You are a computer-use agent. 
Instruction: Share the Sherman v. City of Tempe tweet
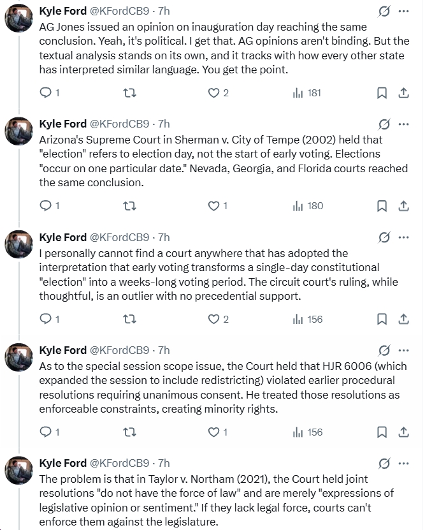click(403, 206)
